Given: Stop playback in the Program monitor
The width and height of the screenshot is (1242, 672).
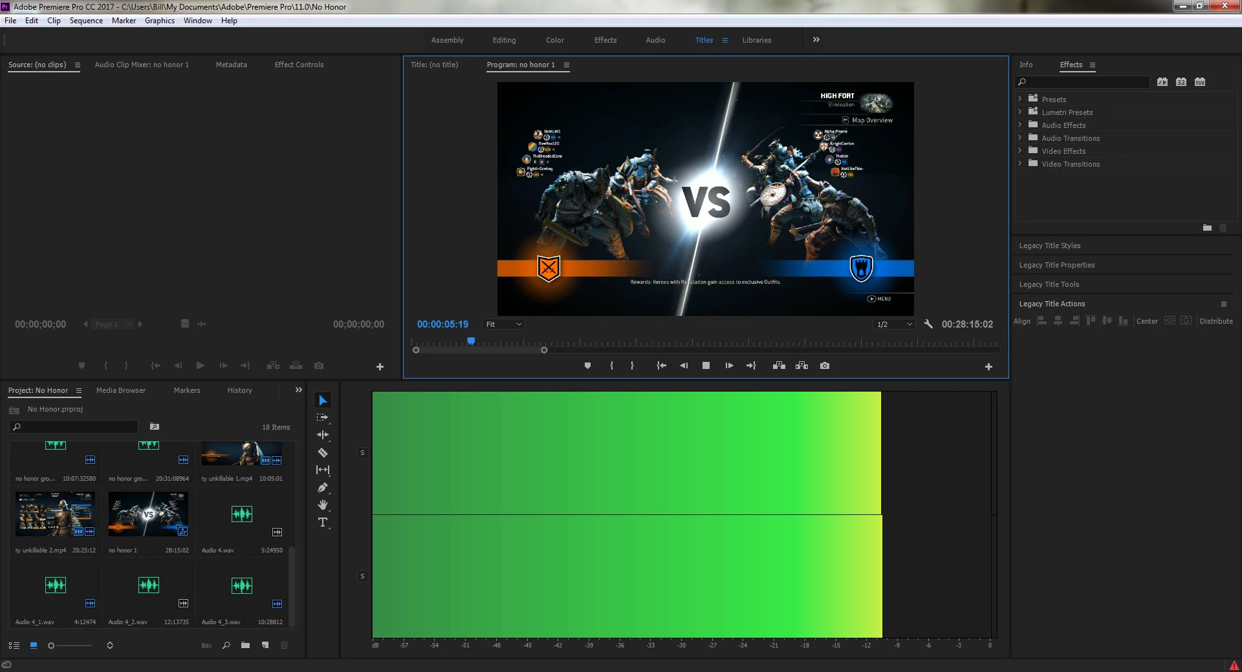Looking at the screenshot, I should click(x=706, y=366).
